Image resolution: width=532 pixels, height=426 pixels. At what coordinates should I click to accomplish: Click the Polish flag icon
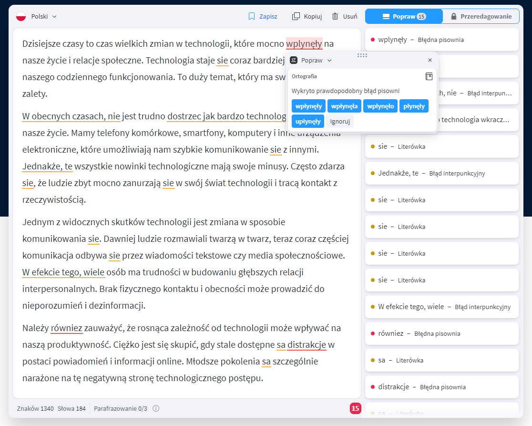[x=21, y=16]
